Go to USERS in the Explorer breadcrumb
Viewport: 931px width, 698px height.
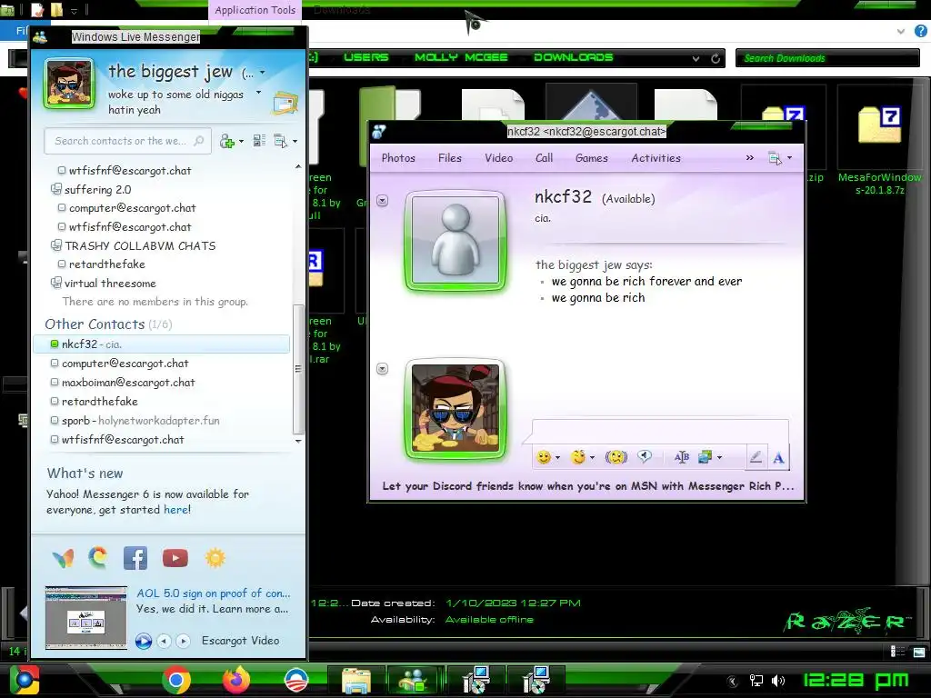click(365, 57)
